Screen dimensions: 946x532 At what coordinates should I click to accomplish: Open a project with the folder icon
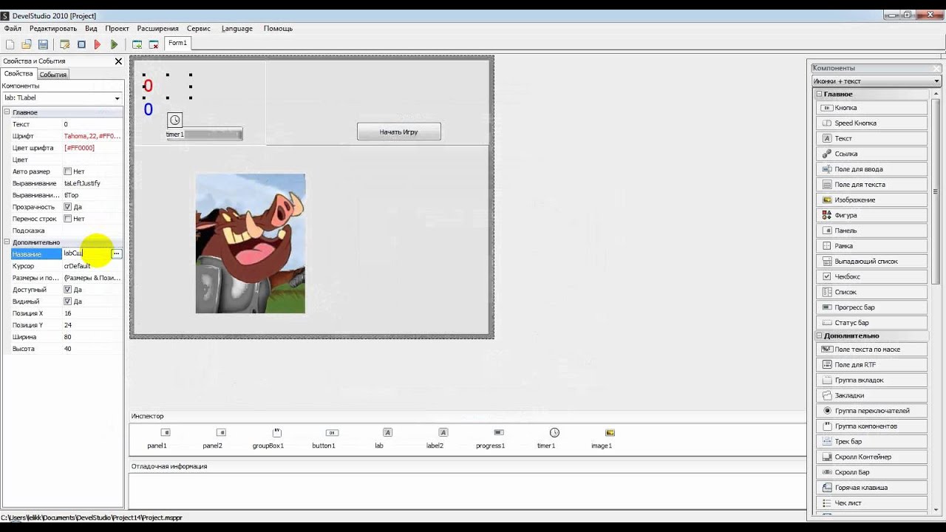coord(27,45)
